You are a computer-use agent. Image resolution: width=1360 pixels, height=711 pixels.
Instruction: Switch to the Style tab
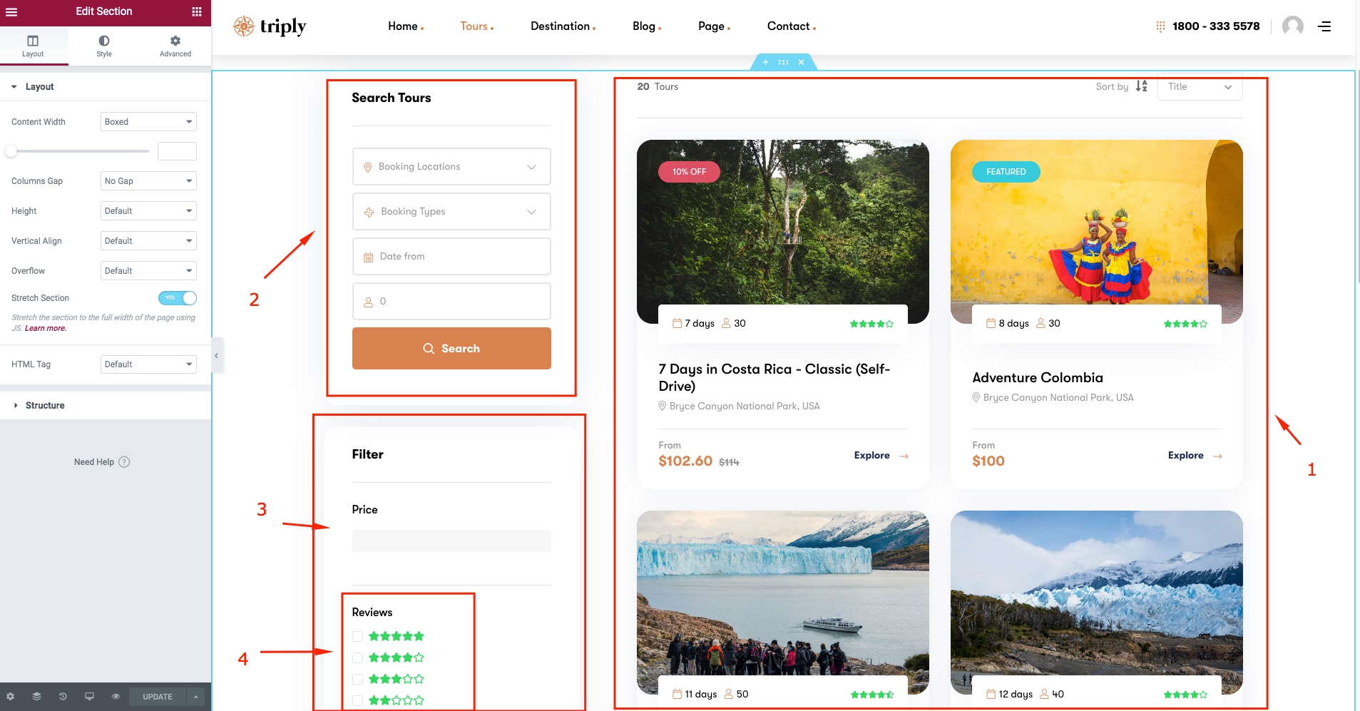click(104, 46)
